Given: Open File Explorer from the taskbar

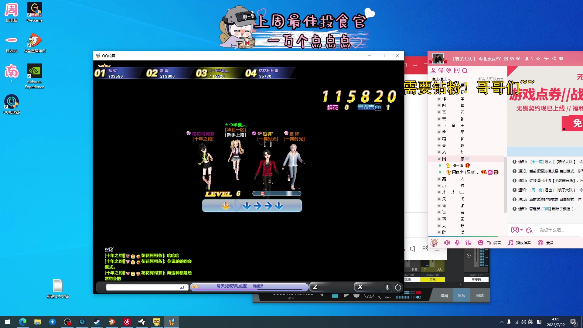Looking at the screenshot, I should coord(38,322).
